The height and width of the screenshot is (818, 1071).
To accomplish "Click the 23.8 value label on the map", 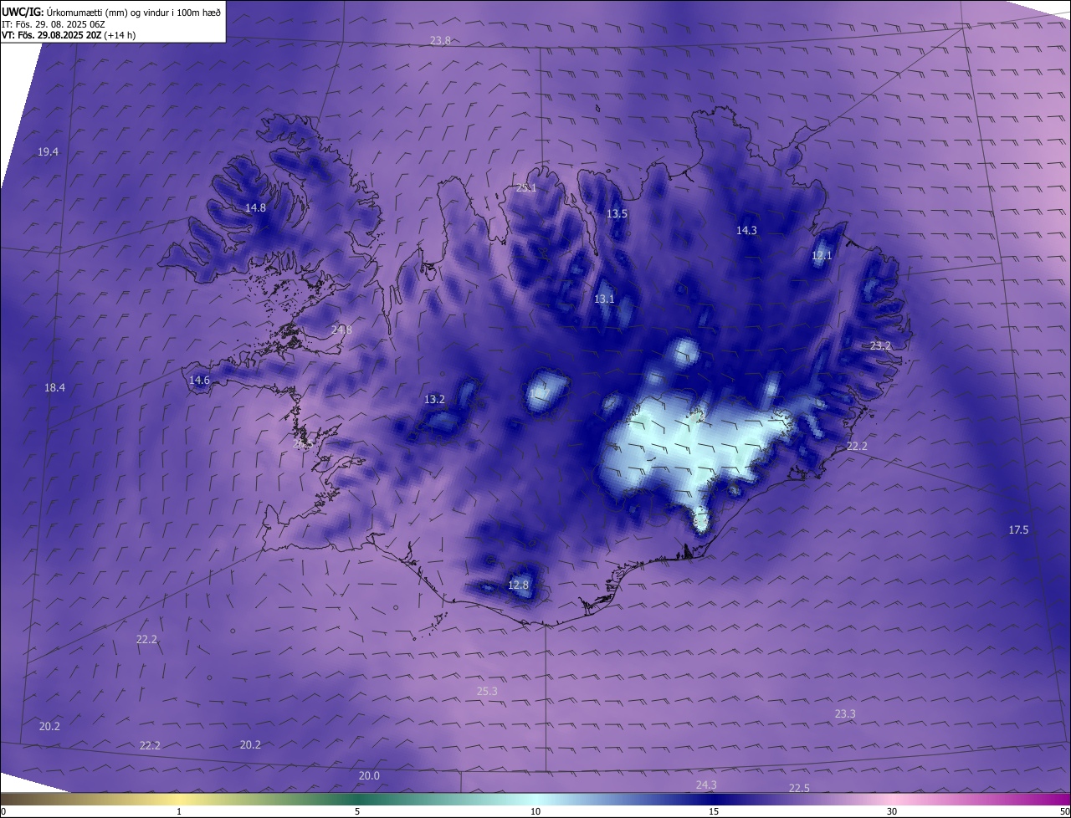I will pyautogui.click(x=440, y=40).
